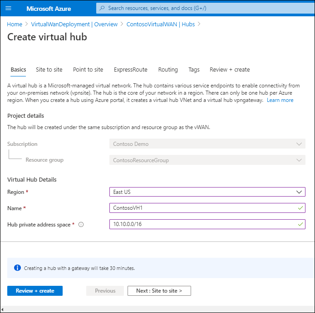
Task: Focus the Search resources, services, and docs box
Action: (205, 8)
